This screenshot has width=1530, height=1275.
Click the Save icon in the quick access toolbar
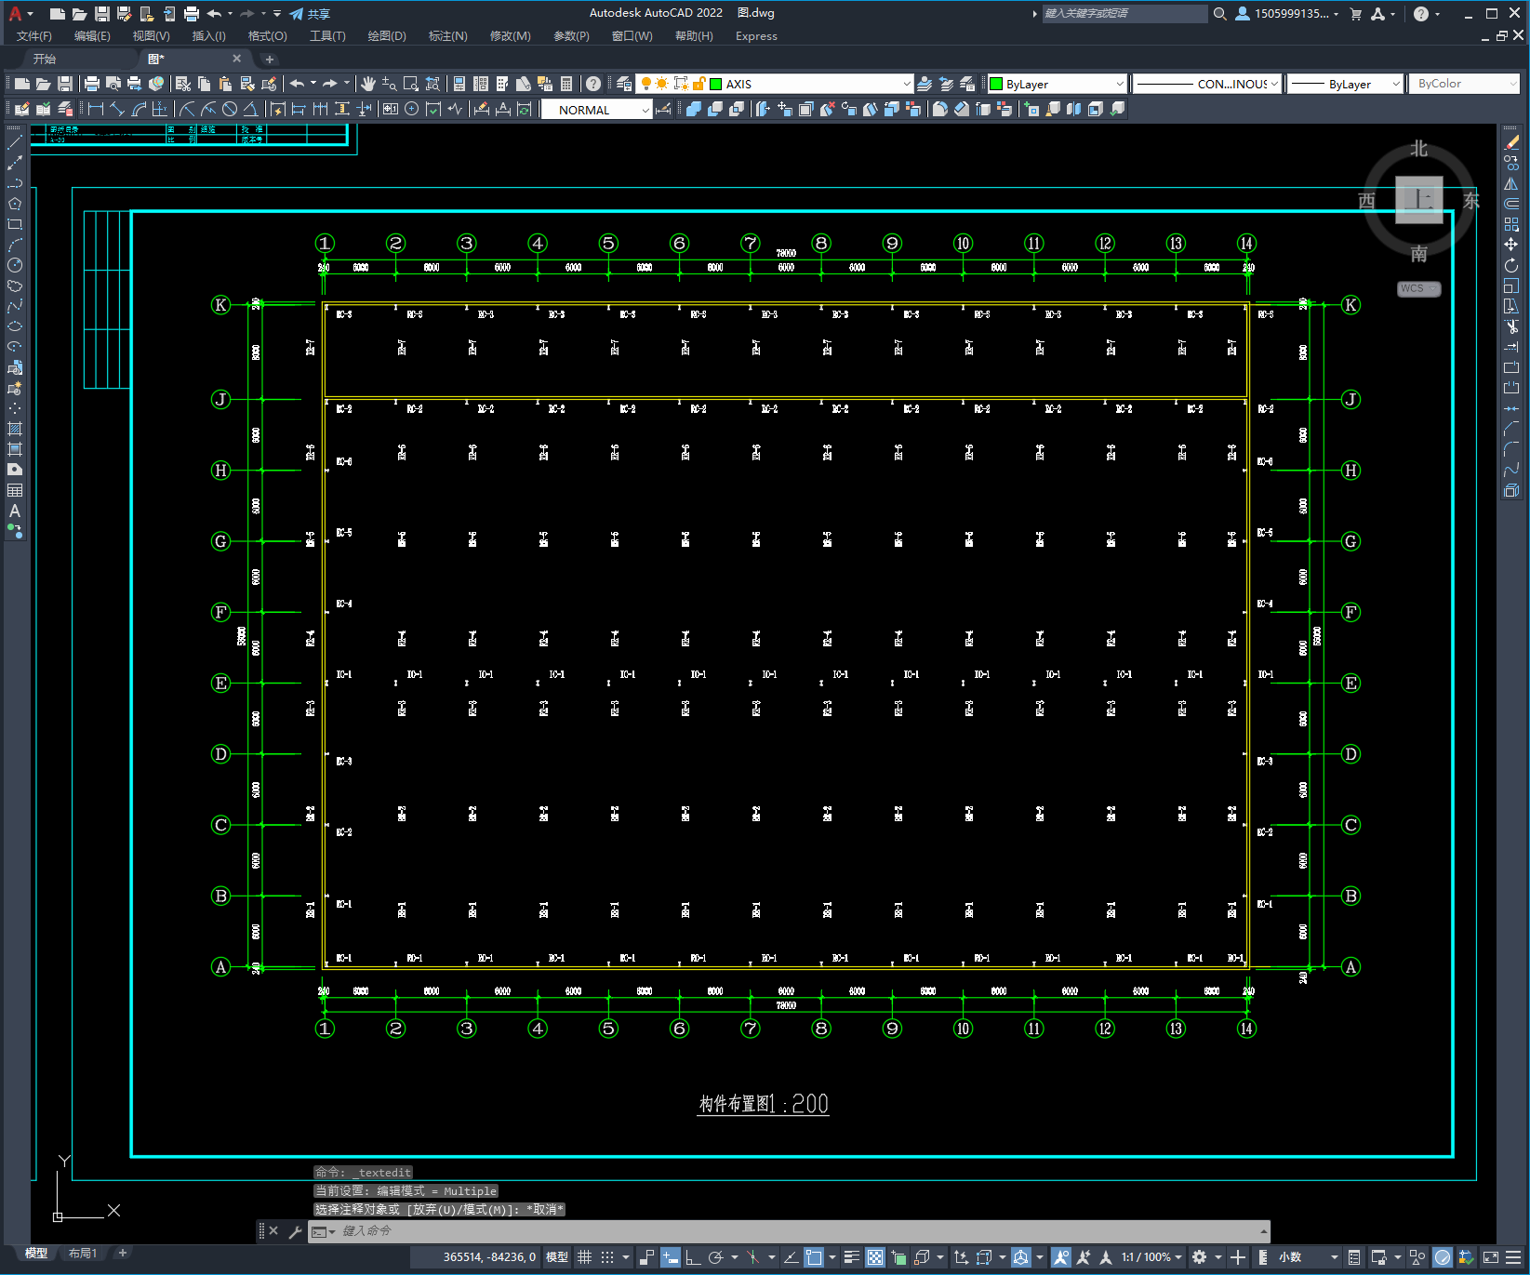(101, 13)
